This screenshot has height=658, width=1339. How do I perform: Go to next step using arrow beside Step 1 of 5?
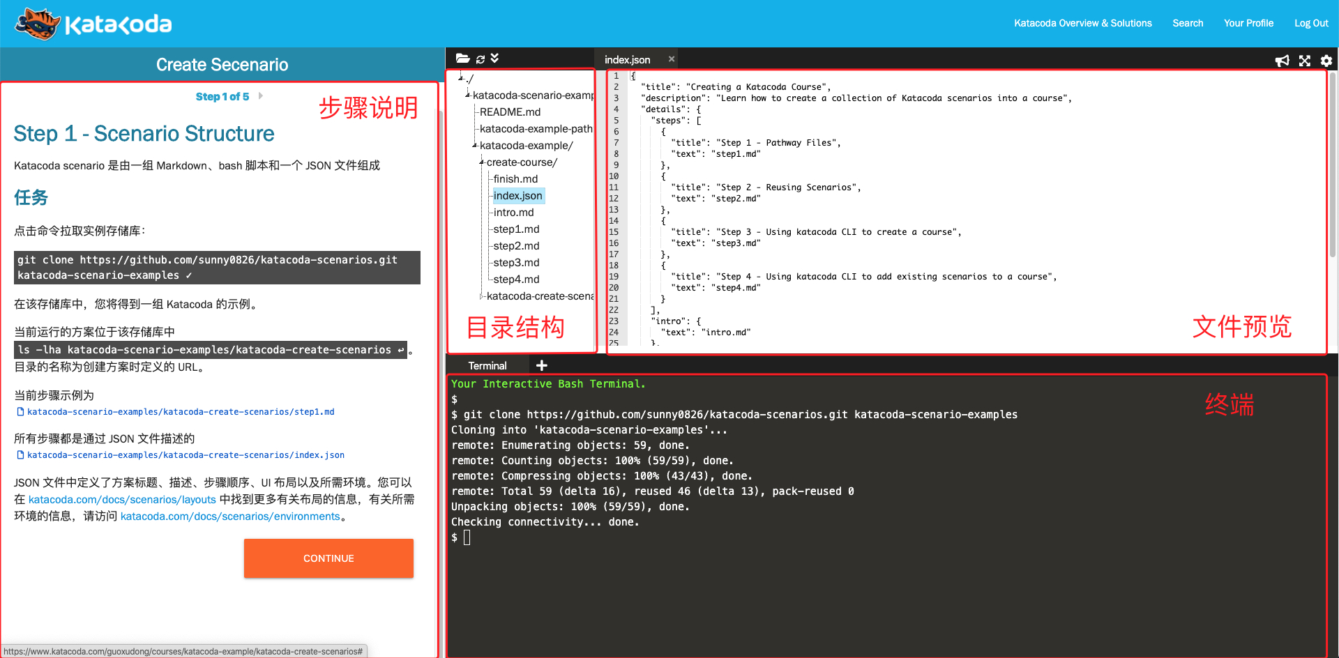click(261, 96)
